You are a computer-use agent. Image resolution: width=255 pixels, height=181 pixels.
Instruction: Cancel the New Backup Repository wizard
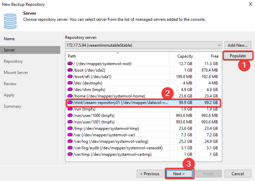click(x=238, y=174)
